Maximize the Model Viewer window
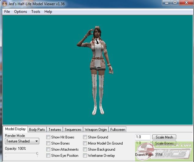 coord(175,3)
